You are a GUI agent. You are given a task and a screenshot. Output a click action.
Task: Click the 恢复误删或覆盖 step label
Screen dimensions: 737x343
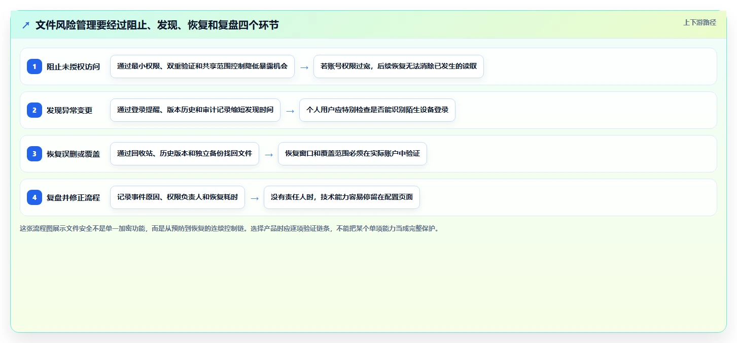pos(74,154)
